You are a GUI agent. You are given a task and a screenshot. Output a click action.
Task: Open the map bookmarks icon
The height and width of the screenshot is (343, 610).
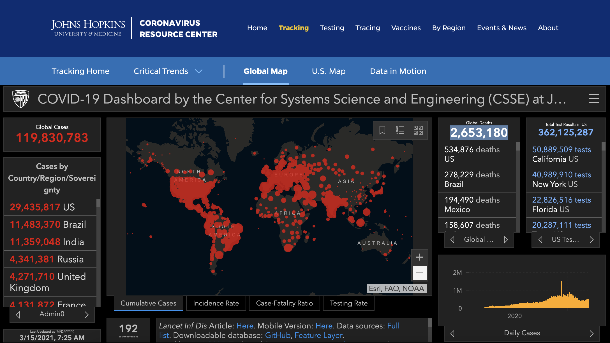click(x=382, y=130)
